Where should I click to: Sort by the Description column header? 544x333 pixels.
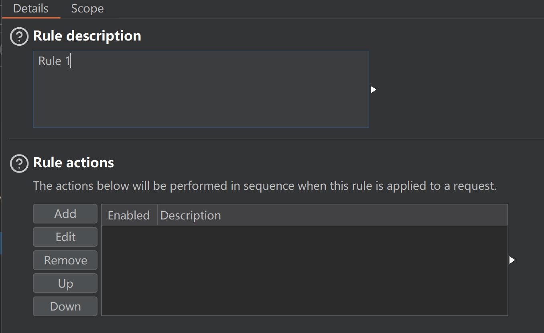[191, 215]
